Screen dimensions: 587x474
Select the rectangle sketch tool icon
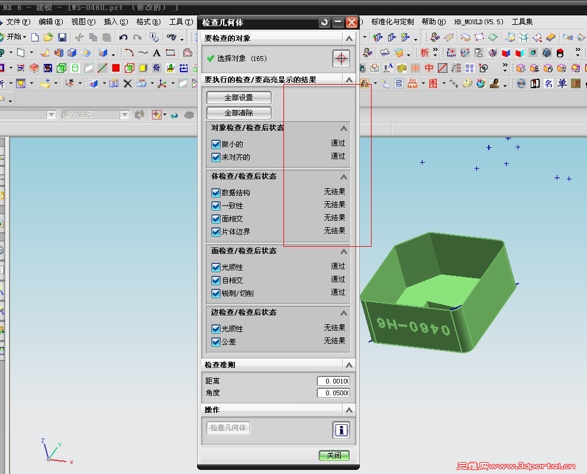[x=170, y=53]
